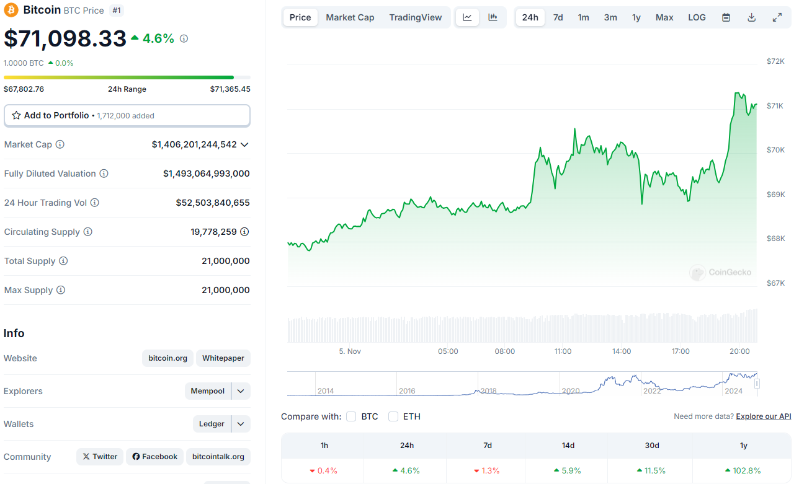Open the Facebook community link
The width and height of the screenshot is (799, 484).
(x=155, y=457)
